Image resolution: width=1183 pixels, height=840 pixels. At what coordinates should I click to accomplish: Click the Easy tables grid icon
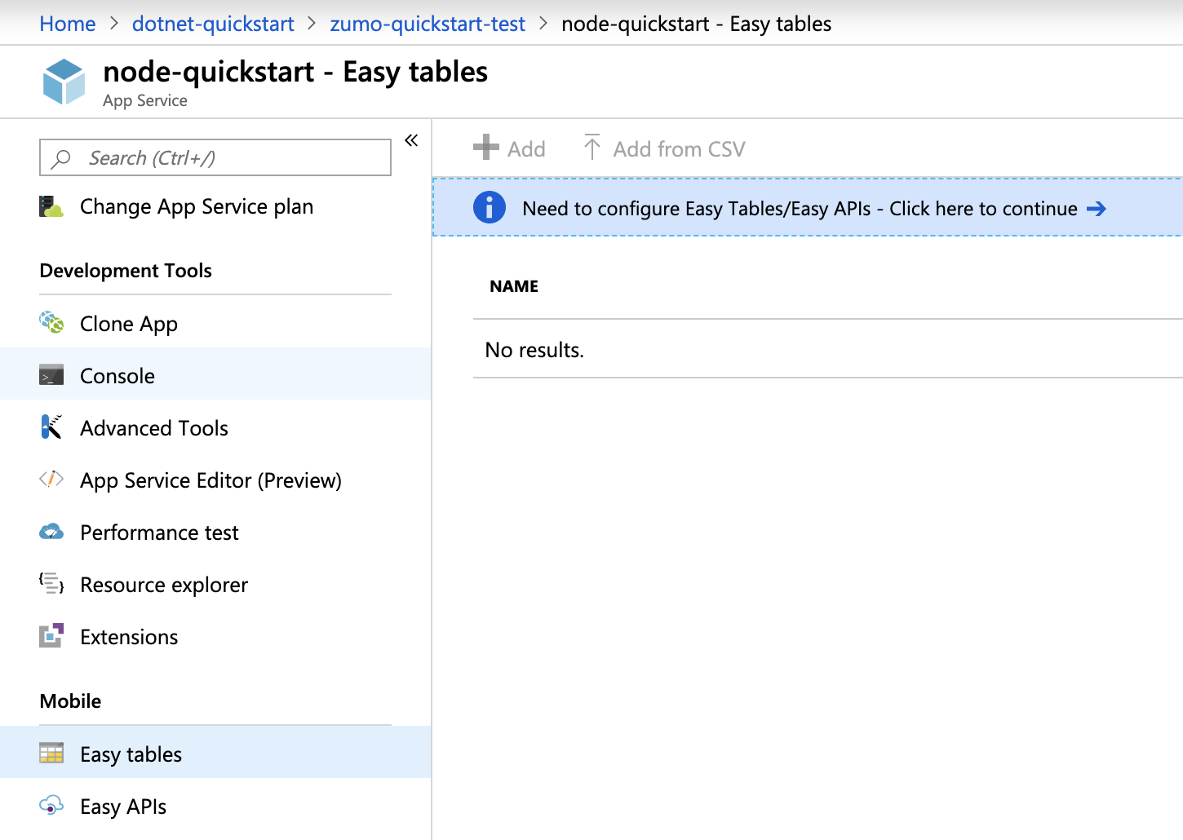pos(51,754)
